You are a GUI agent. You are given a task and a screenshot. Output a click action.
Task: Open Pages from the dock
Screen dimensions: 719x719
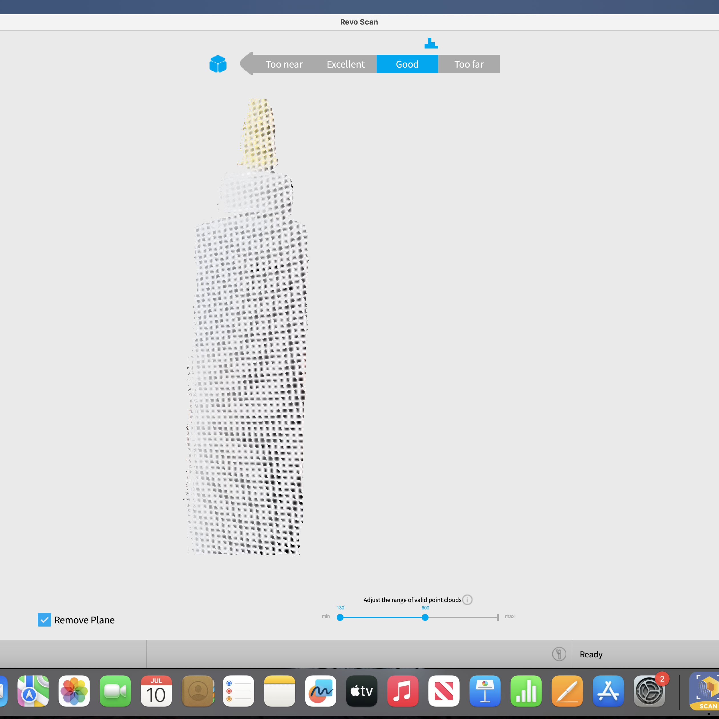(x=567, y=691)
